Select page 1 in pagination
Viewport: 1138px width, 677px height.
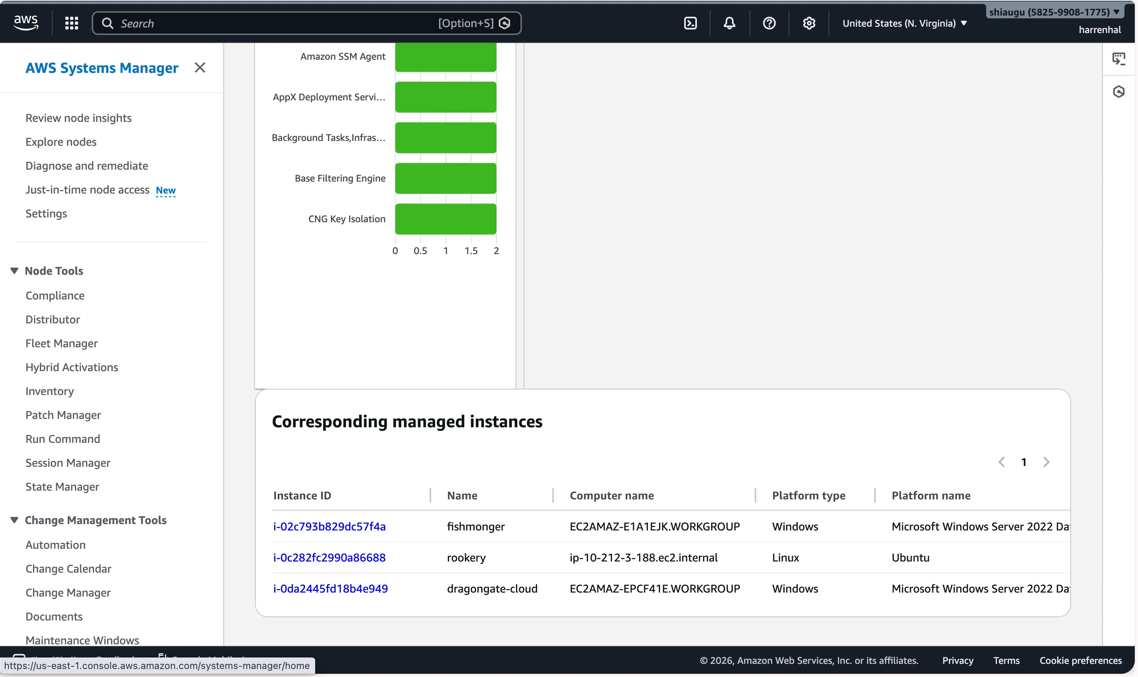(x=1024, y=462)
